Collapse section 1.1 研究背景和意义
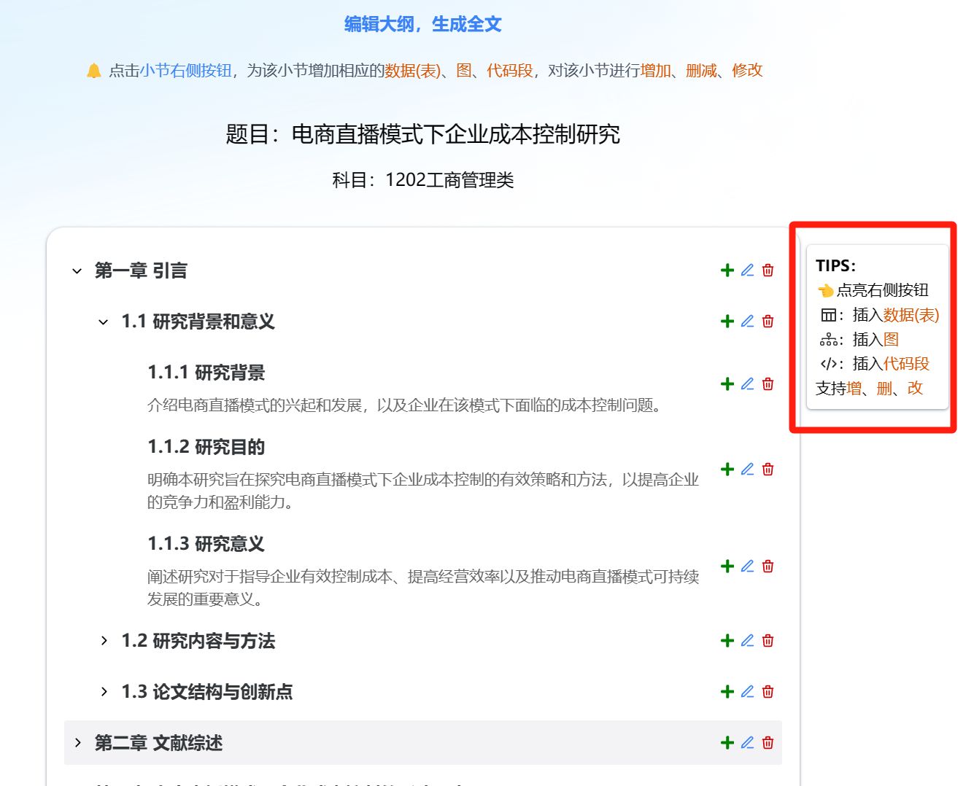 pos(104,322)
